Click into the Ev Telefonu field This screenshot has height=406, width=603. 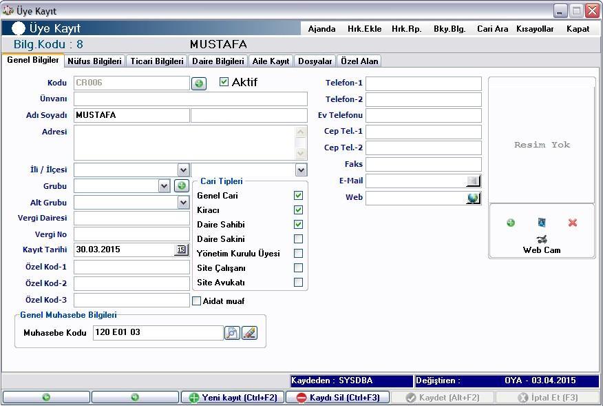[x=423, y=116]
